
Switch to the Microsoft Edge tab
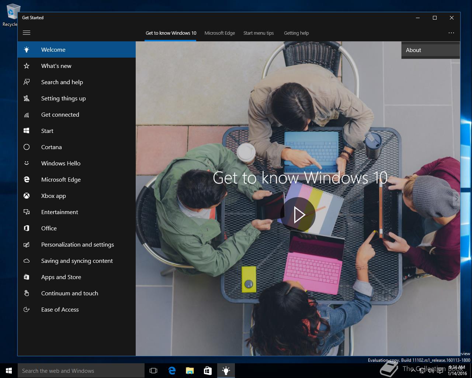[x=220, y=33]
